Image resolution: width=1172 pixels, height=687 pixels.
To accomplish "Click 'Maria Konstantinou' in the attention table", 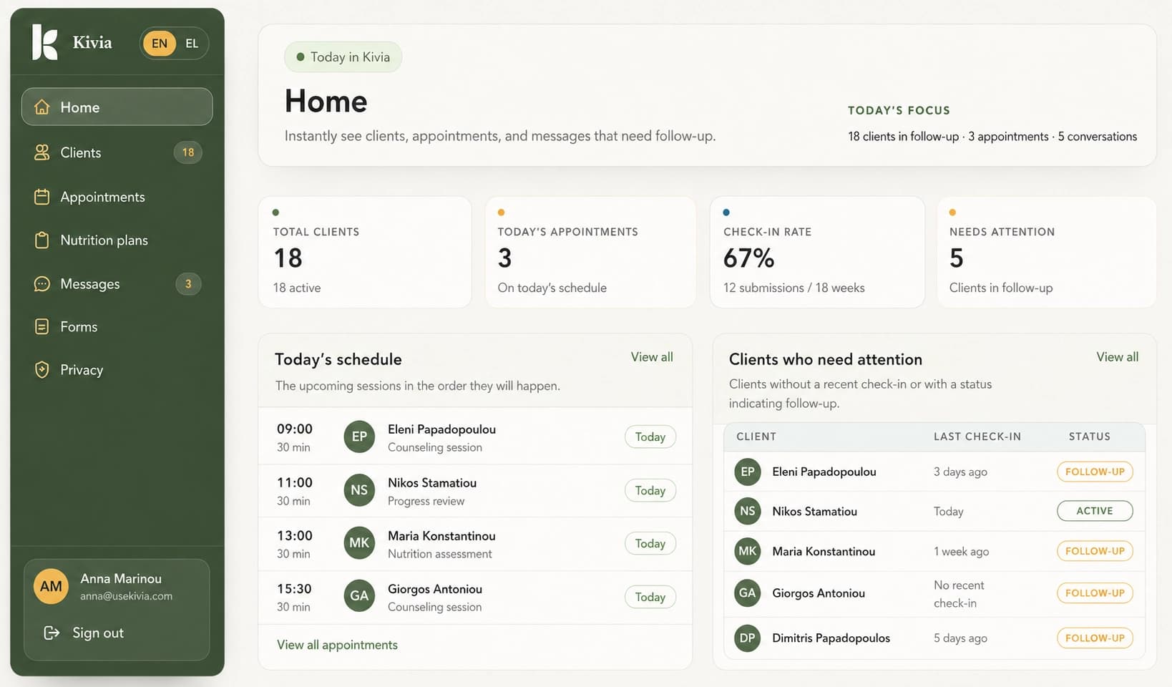I will click(824, 552).
